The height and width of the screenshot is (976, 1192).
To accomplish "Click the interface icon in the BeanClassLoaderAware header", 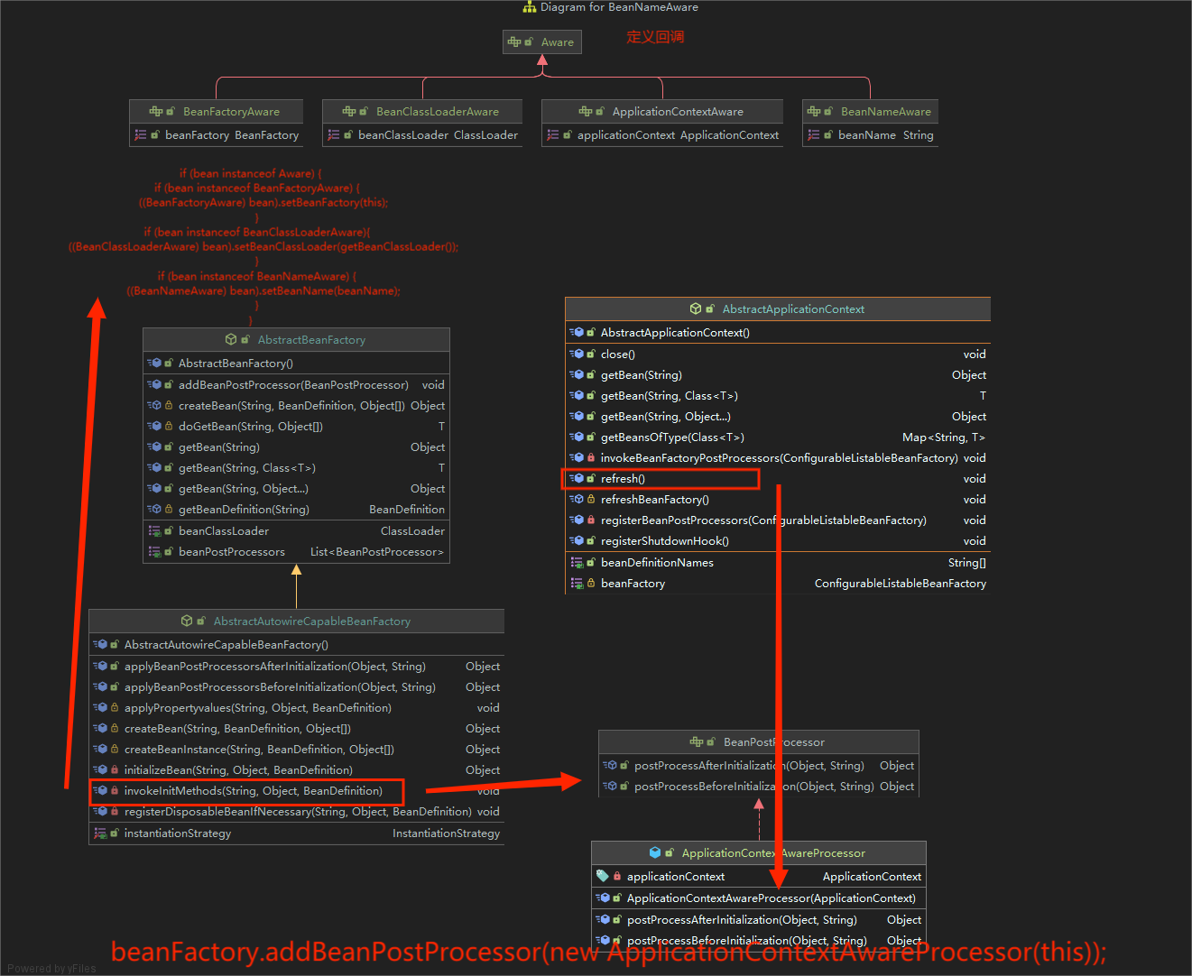I will [x=349, y=111].
